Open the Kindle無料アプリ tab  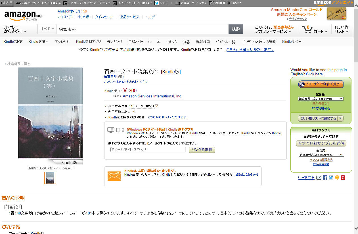pos(88,42)
